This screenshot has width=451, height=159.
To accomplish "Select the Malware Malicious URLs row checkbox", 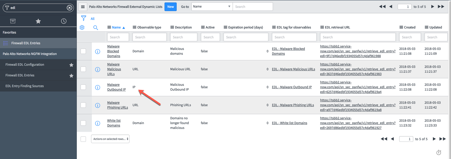I will click(x=83, y=69).
